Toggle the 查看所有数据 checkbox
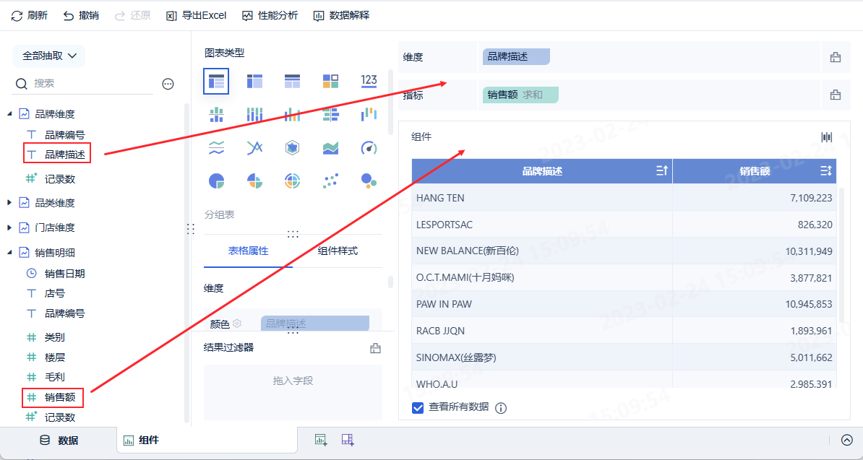Viewport: 863px width, 460px height. pos(418,407)
